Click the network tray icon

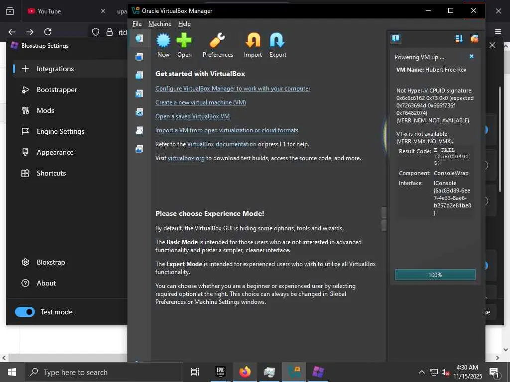pos(434,372)
